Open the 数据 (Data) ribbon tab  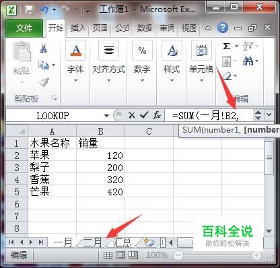pos(145,28)
